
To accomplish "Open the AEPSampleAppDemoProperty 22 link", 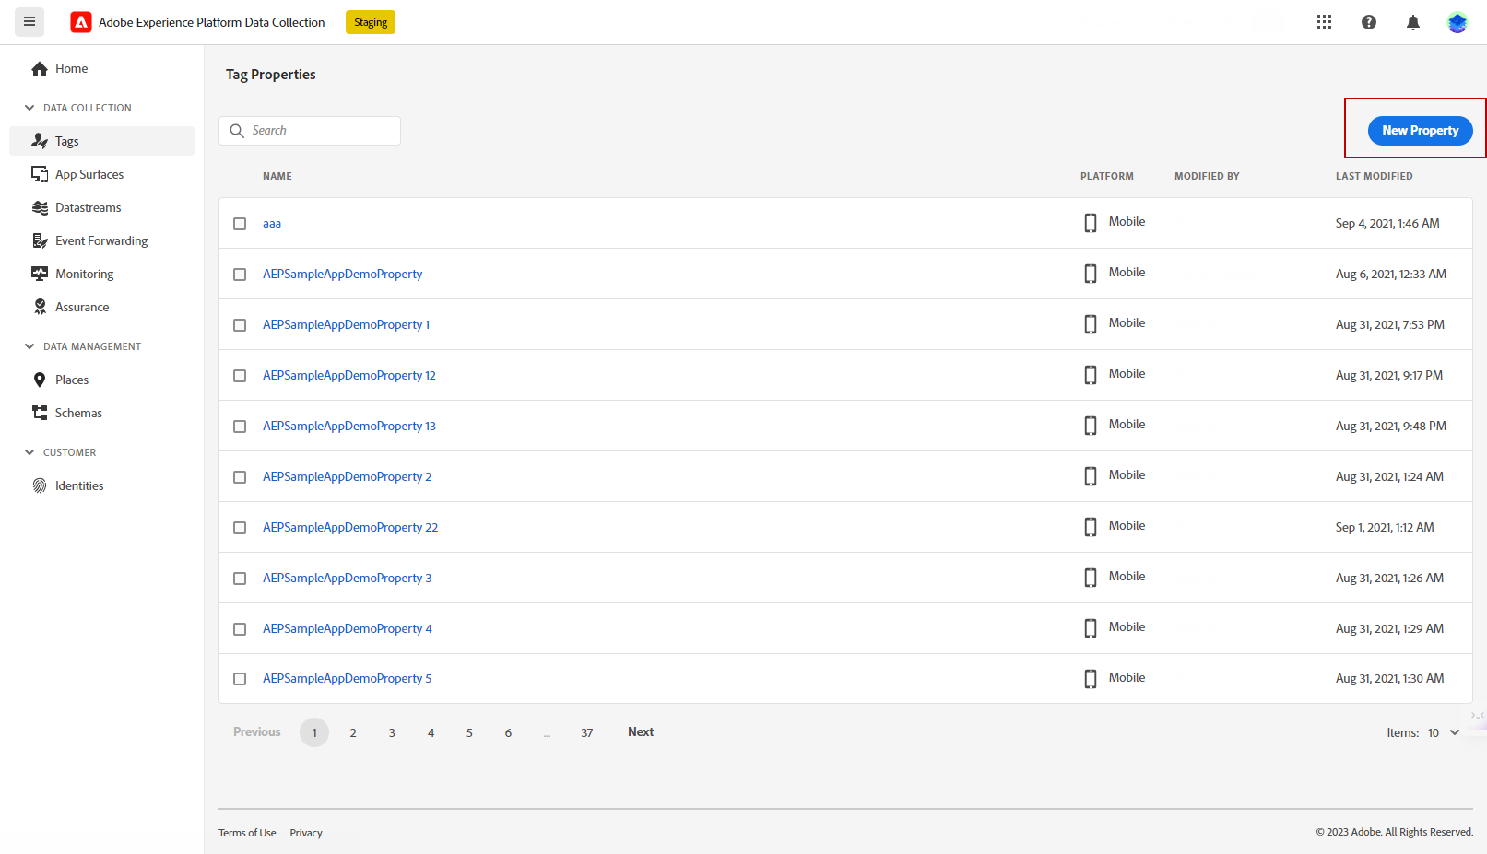I will pyautogui.click(x=350, y=527).
